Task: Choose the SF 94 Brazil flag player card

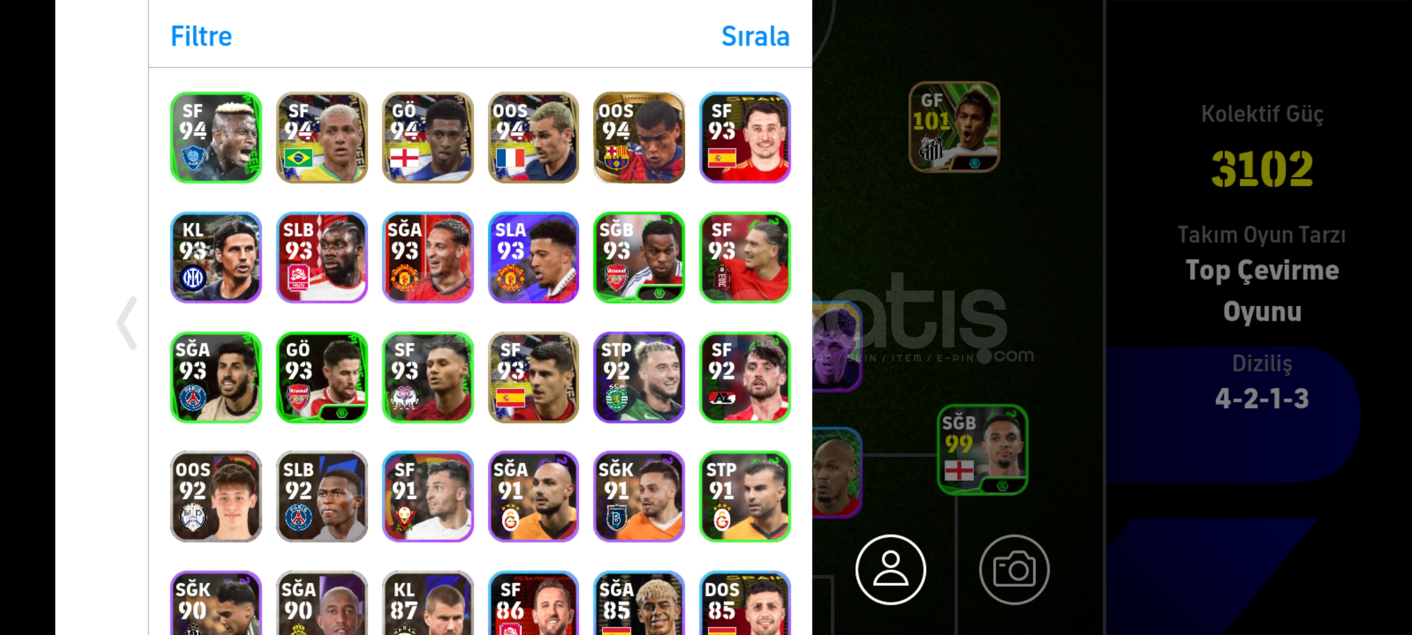Action: tap(322, 137)
